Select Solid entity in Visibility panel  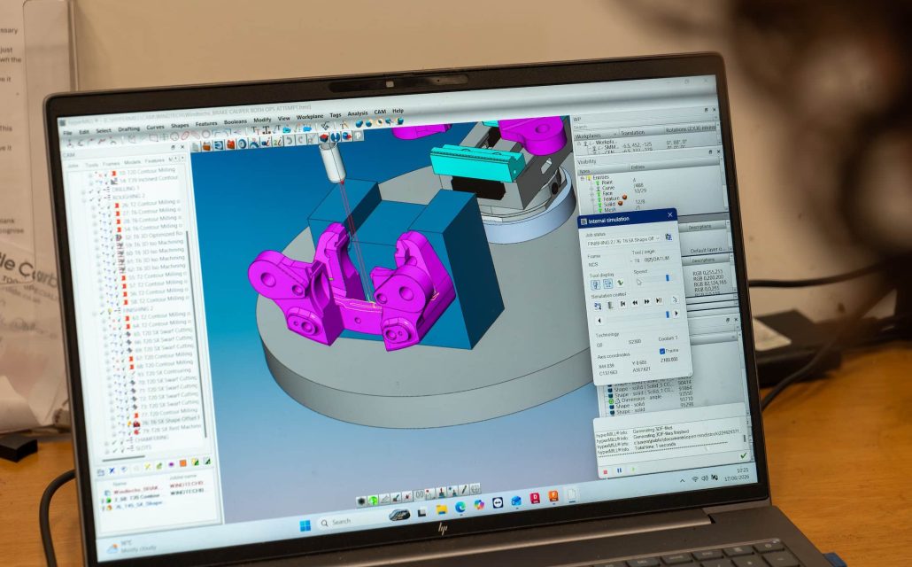[x=609, y=204]
